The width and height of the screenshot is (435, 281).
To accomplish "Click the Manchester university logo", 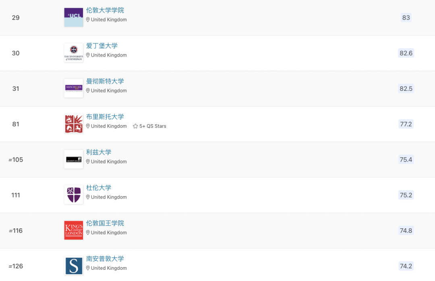I will [x=74, y=88].
